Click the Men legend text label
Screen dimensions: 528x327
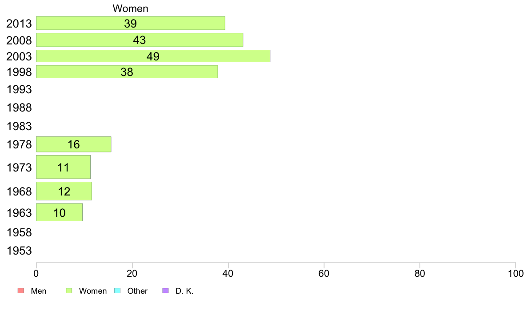coord(39,291)
